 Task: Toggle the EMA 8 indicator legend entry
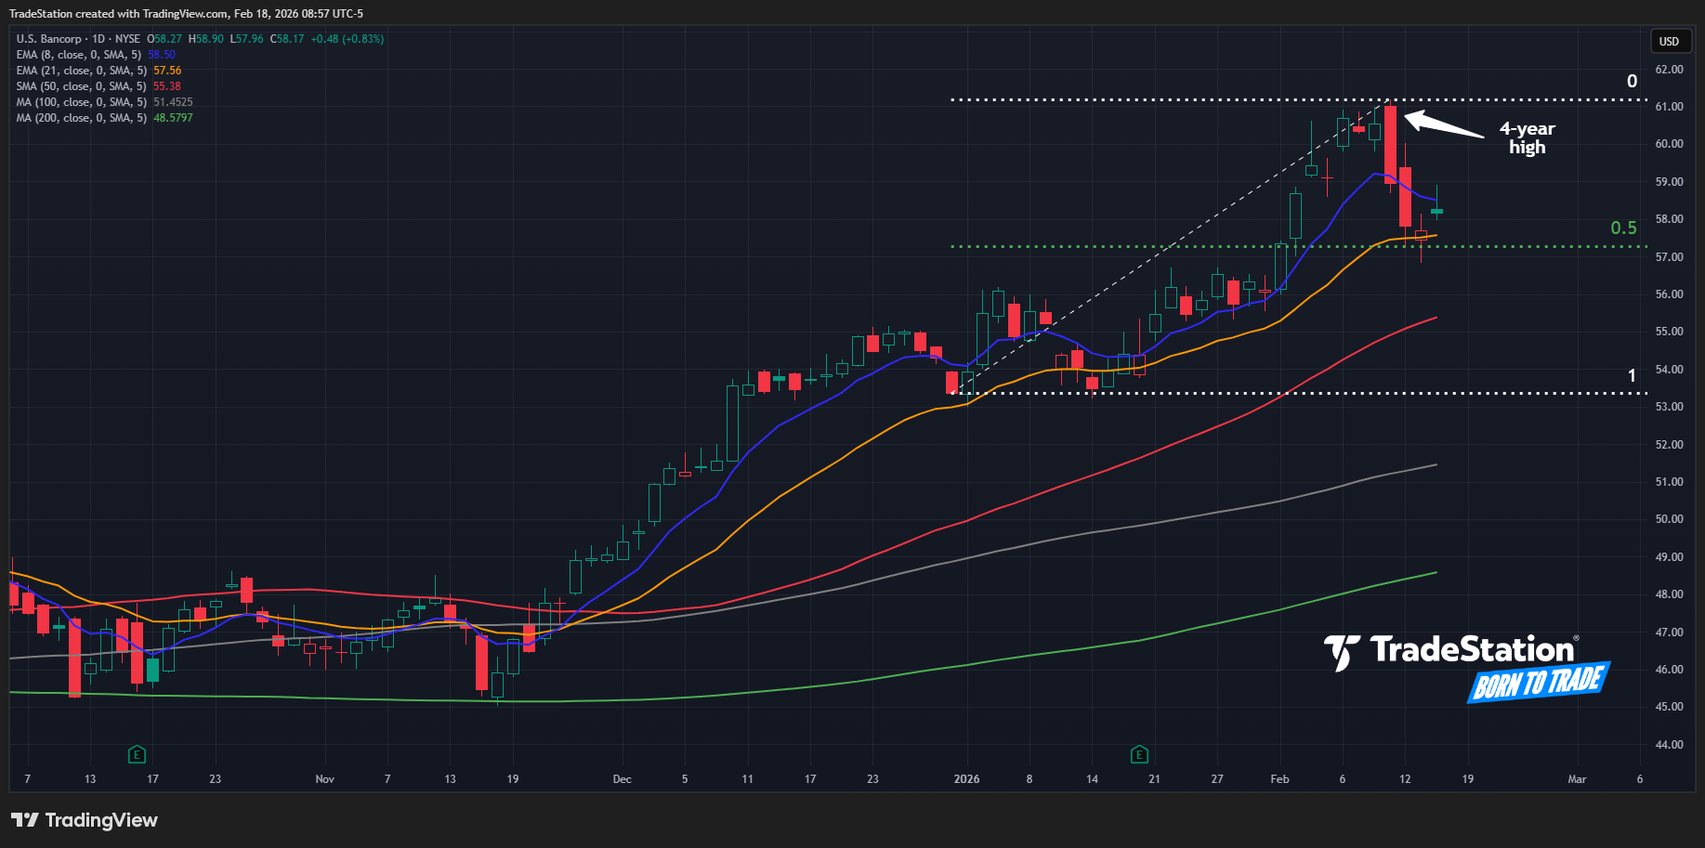(x=81, y=55)
